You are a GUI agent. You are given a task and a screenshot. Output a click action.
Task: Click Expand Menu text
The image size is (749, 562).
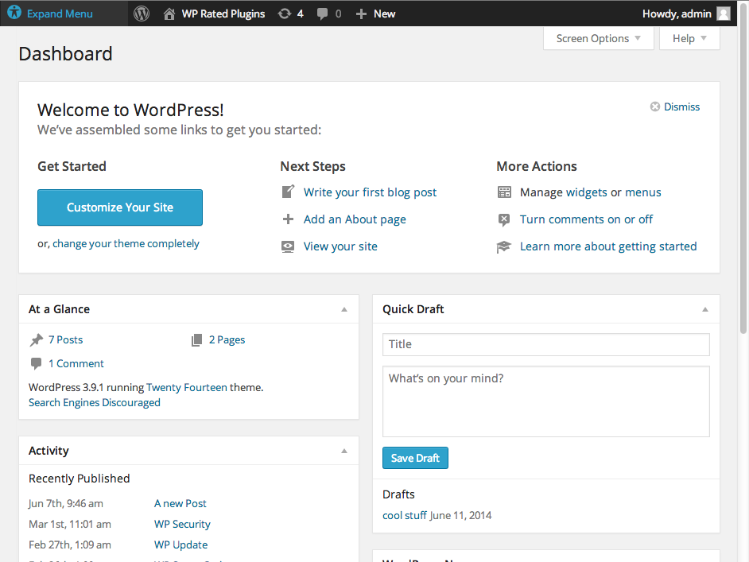(60, 14)
